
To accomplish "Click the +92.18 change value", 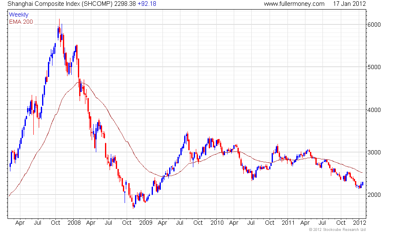I will click(147, 4).
